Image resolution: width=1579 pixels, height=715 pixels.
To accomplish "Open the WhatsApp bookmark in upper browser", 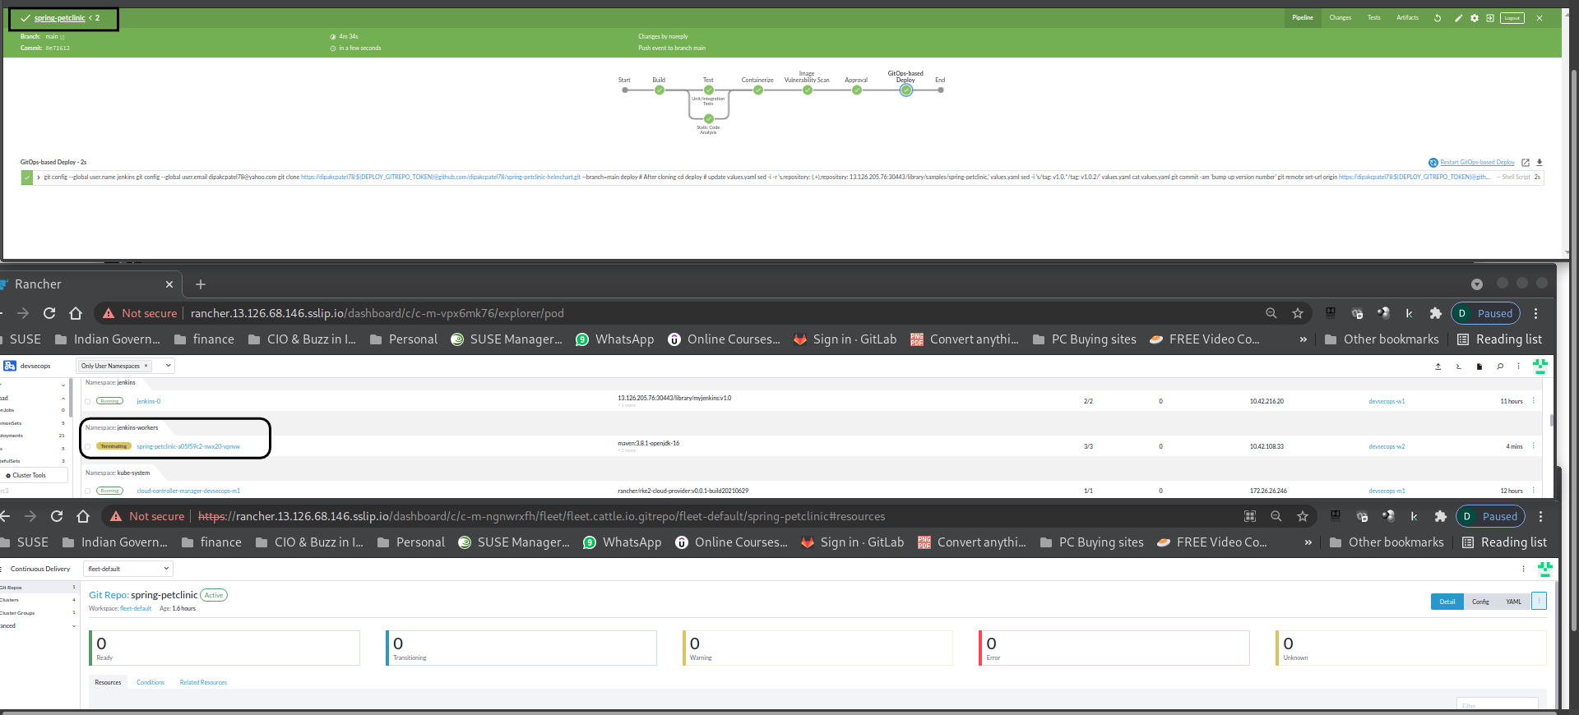I will [x=615, y=339].
